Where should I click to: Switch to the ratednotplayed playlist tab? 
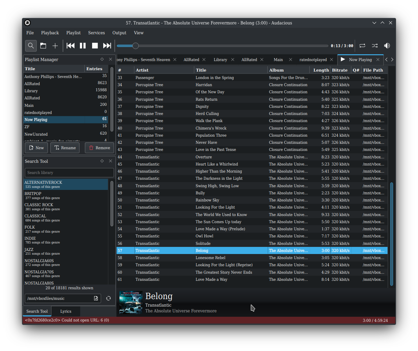(x=313, y=60)
